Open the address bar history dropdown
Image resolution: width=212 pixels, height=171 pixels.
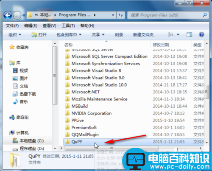point(113,15)
